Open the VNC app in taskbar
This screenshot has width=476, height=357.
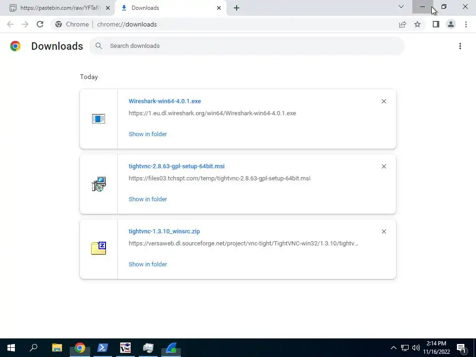click(x=126, y=348)
